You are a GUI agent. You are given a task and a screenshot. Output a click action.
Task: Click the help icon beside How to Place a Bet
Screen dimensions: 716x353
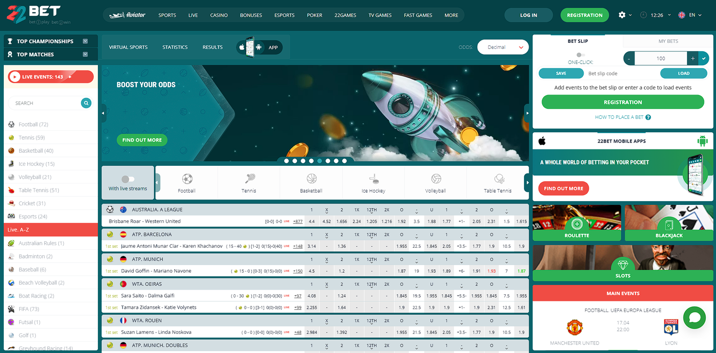click(x=648, y=117)
